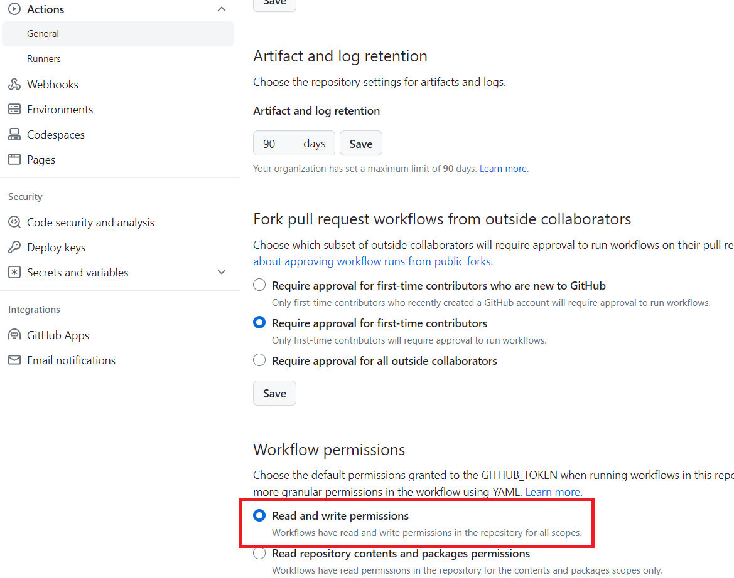
Task: Click the GitHub Apps icon
Action: [x=14, y=335]
